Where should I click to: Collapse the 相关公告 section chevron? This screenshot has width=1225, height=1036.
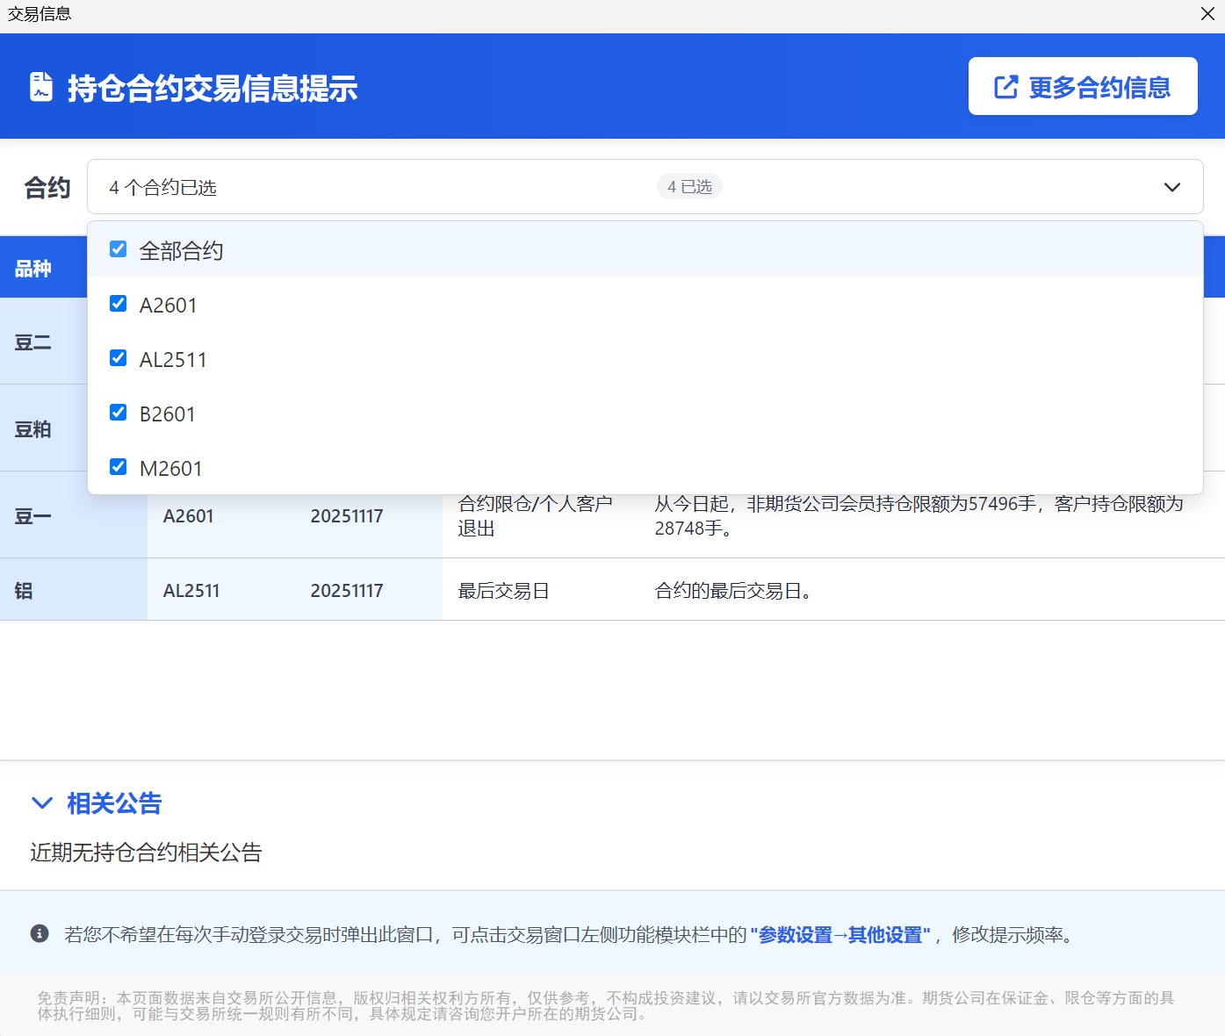[x=42, y=802]
